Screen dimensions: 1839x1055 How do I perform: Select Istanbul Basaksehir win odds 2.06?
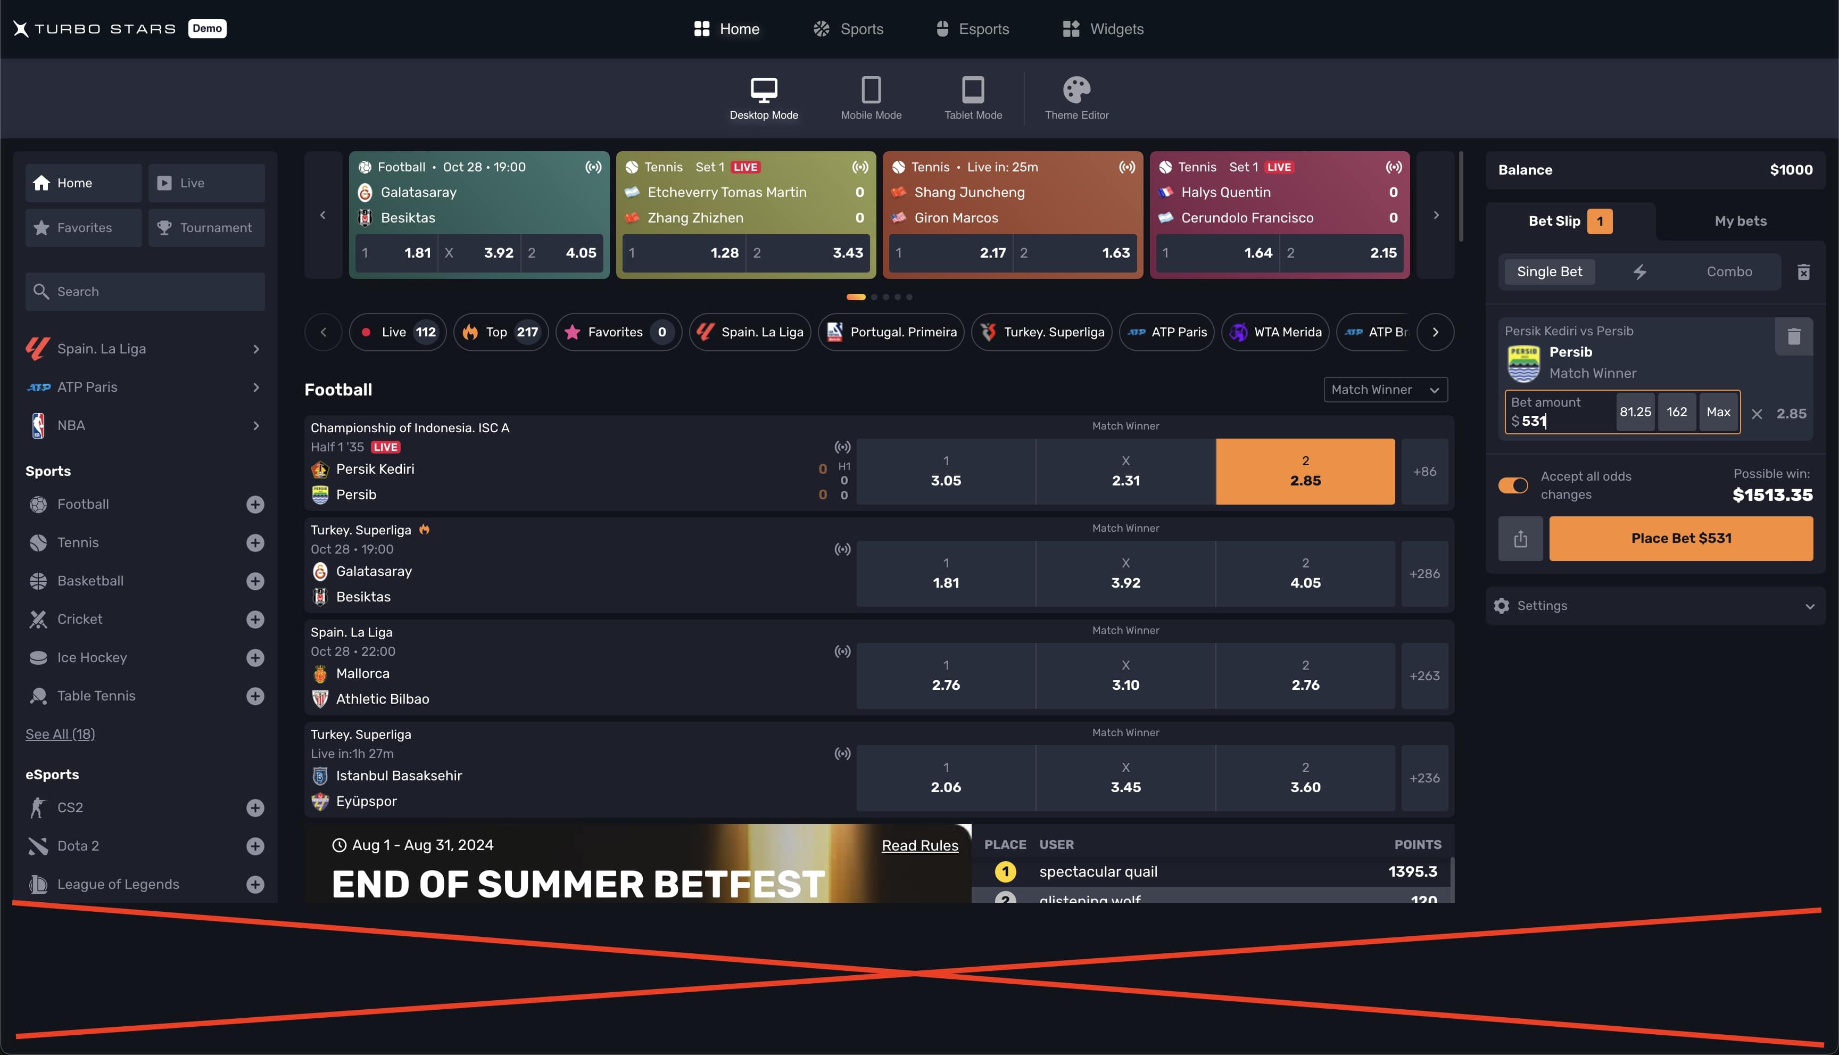tap(945, 778)
